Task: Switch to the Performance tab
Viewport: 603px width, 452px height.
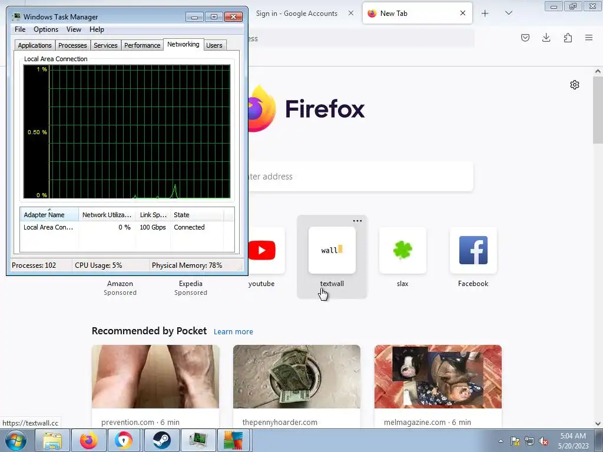Action: coord(142,45)
